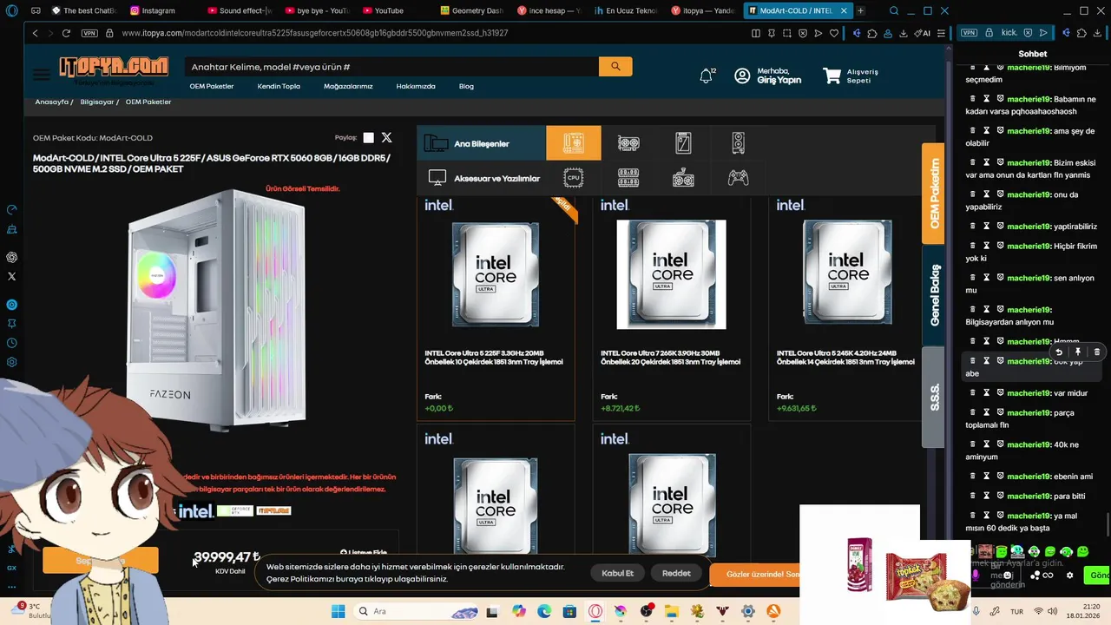This screenshot has width=1111, height=625.
Task: Open Hakkımızda menu item
Action: (x=416, y=86)
